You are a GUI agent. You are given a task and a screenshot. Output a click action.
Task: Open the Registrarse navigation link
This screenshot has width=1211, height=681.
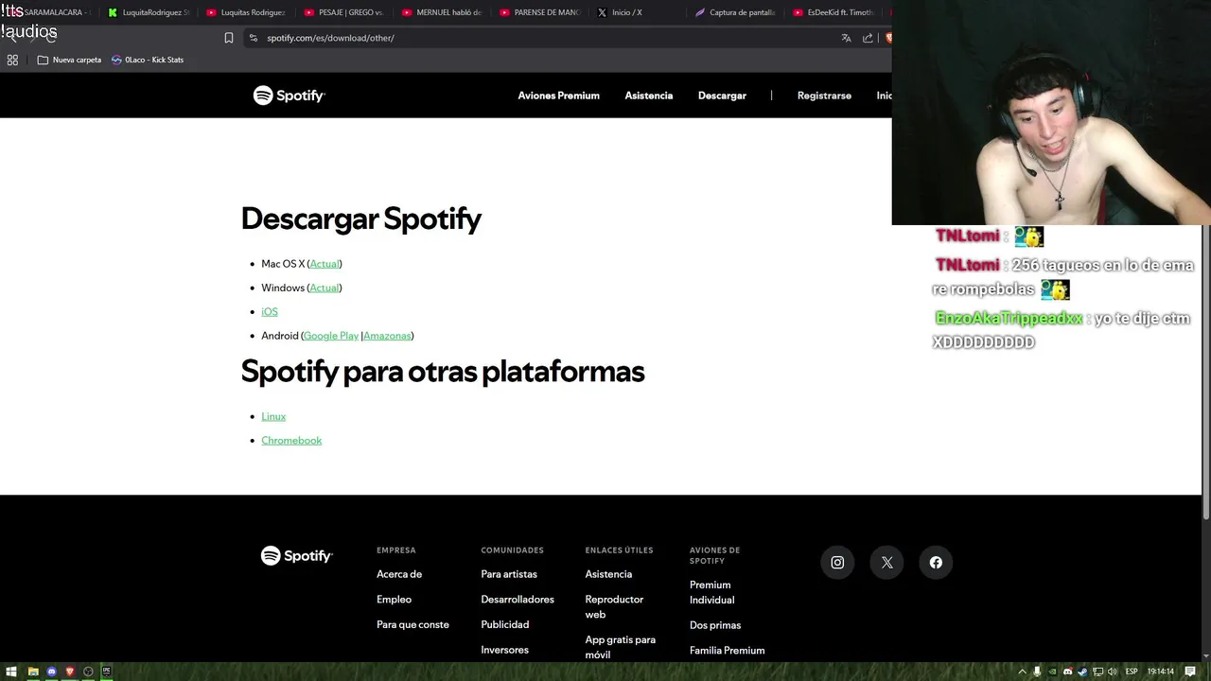tap(824, 96)
